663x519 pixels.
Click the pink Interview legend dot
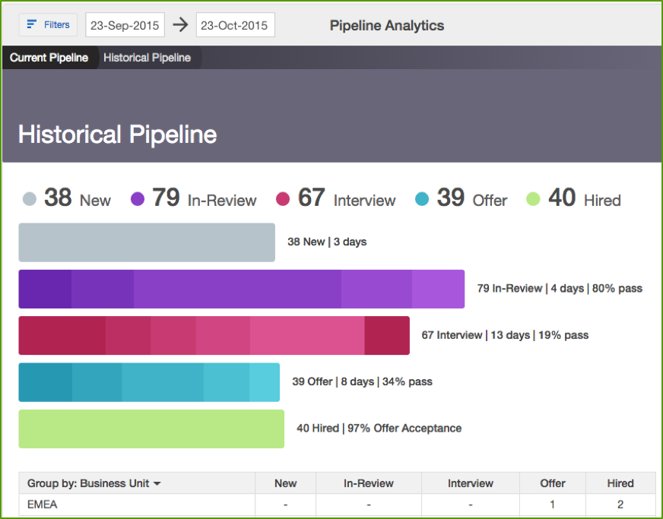283,200
